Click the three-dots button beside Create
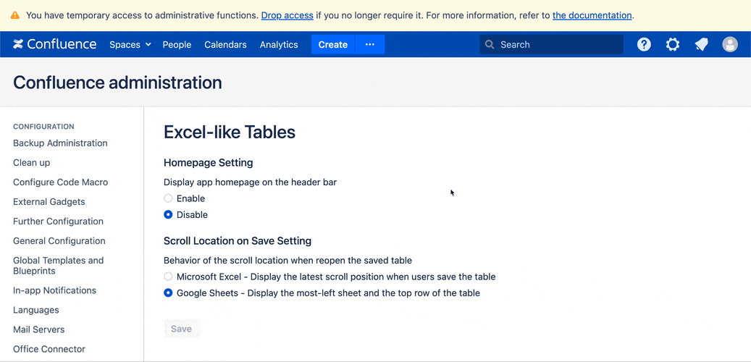 click(370, 44)
